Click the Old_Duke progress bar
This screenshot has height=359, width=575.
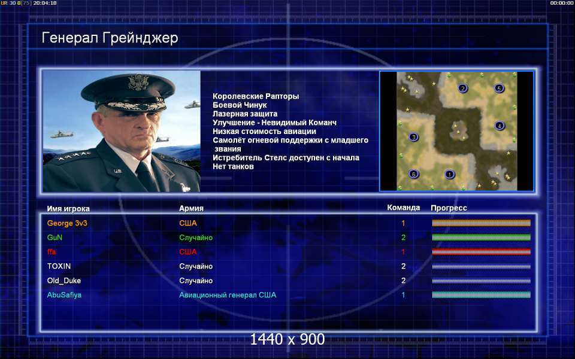(481, 281)
